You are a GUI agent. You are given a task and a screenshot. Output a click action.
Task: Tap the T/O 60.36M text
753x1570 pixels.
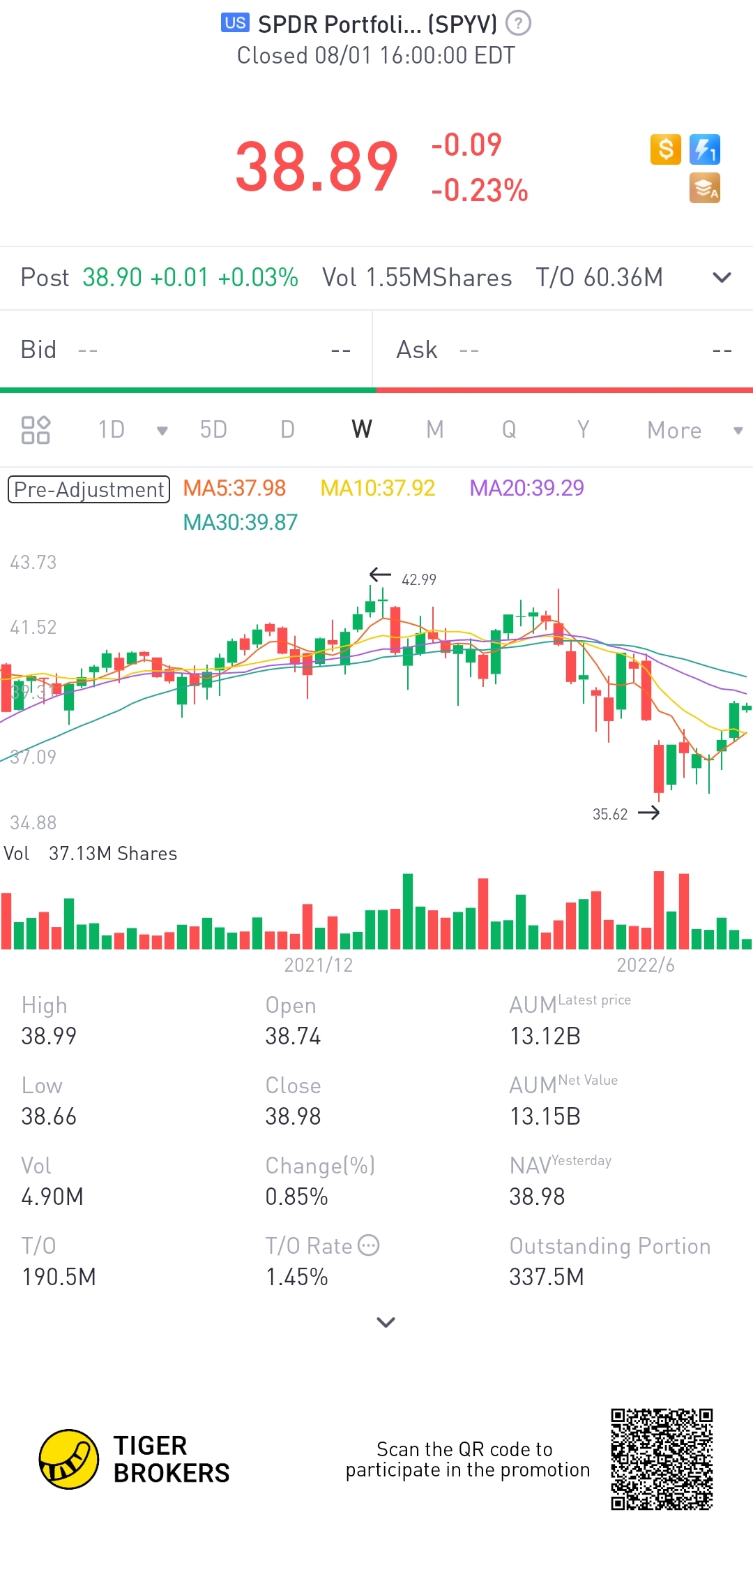pos(600,278)
